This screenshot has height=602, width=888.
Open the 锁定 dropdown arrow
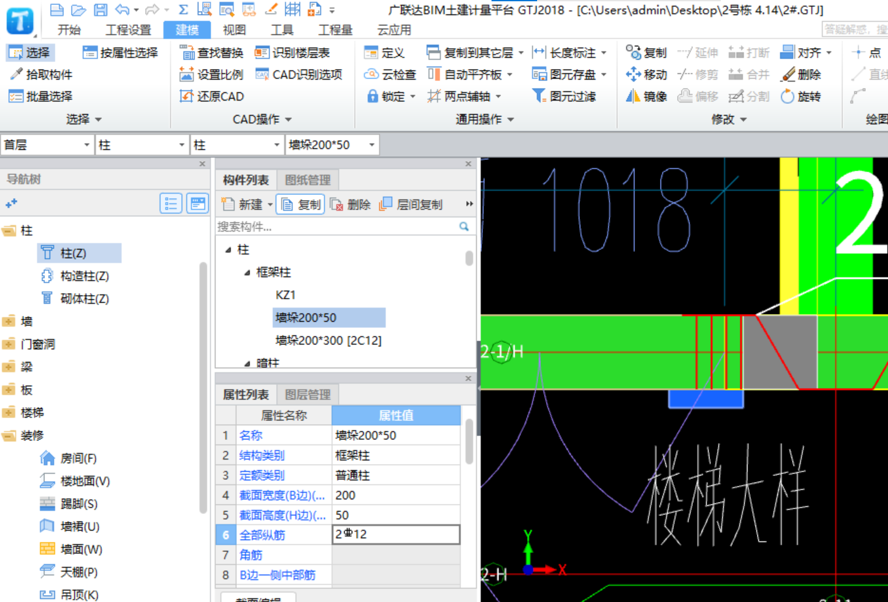click(x=413, y=97)
